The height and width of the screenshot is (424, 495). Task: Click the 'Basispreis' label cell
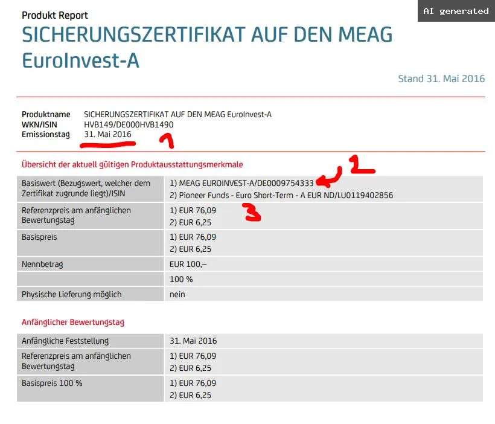point(91,243)
